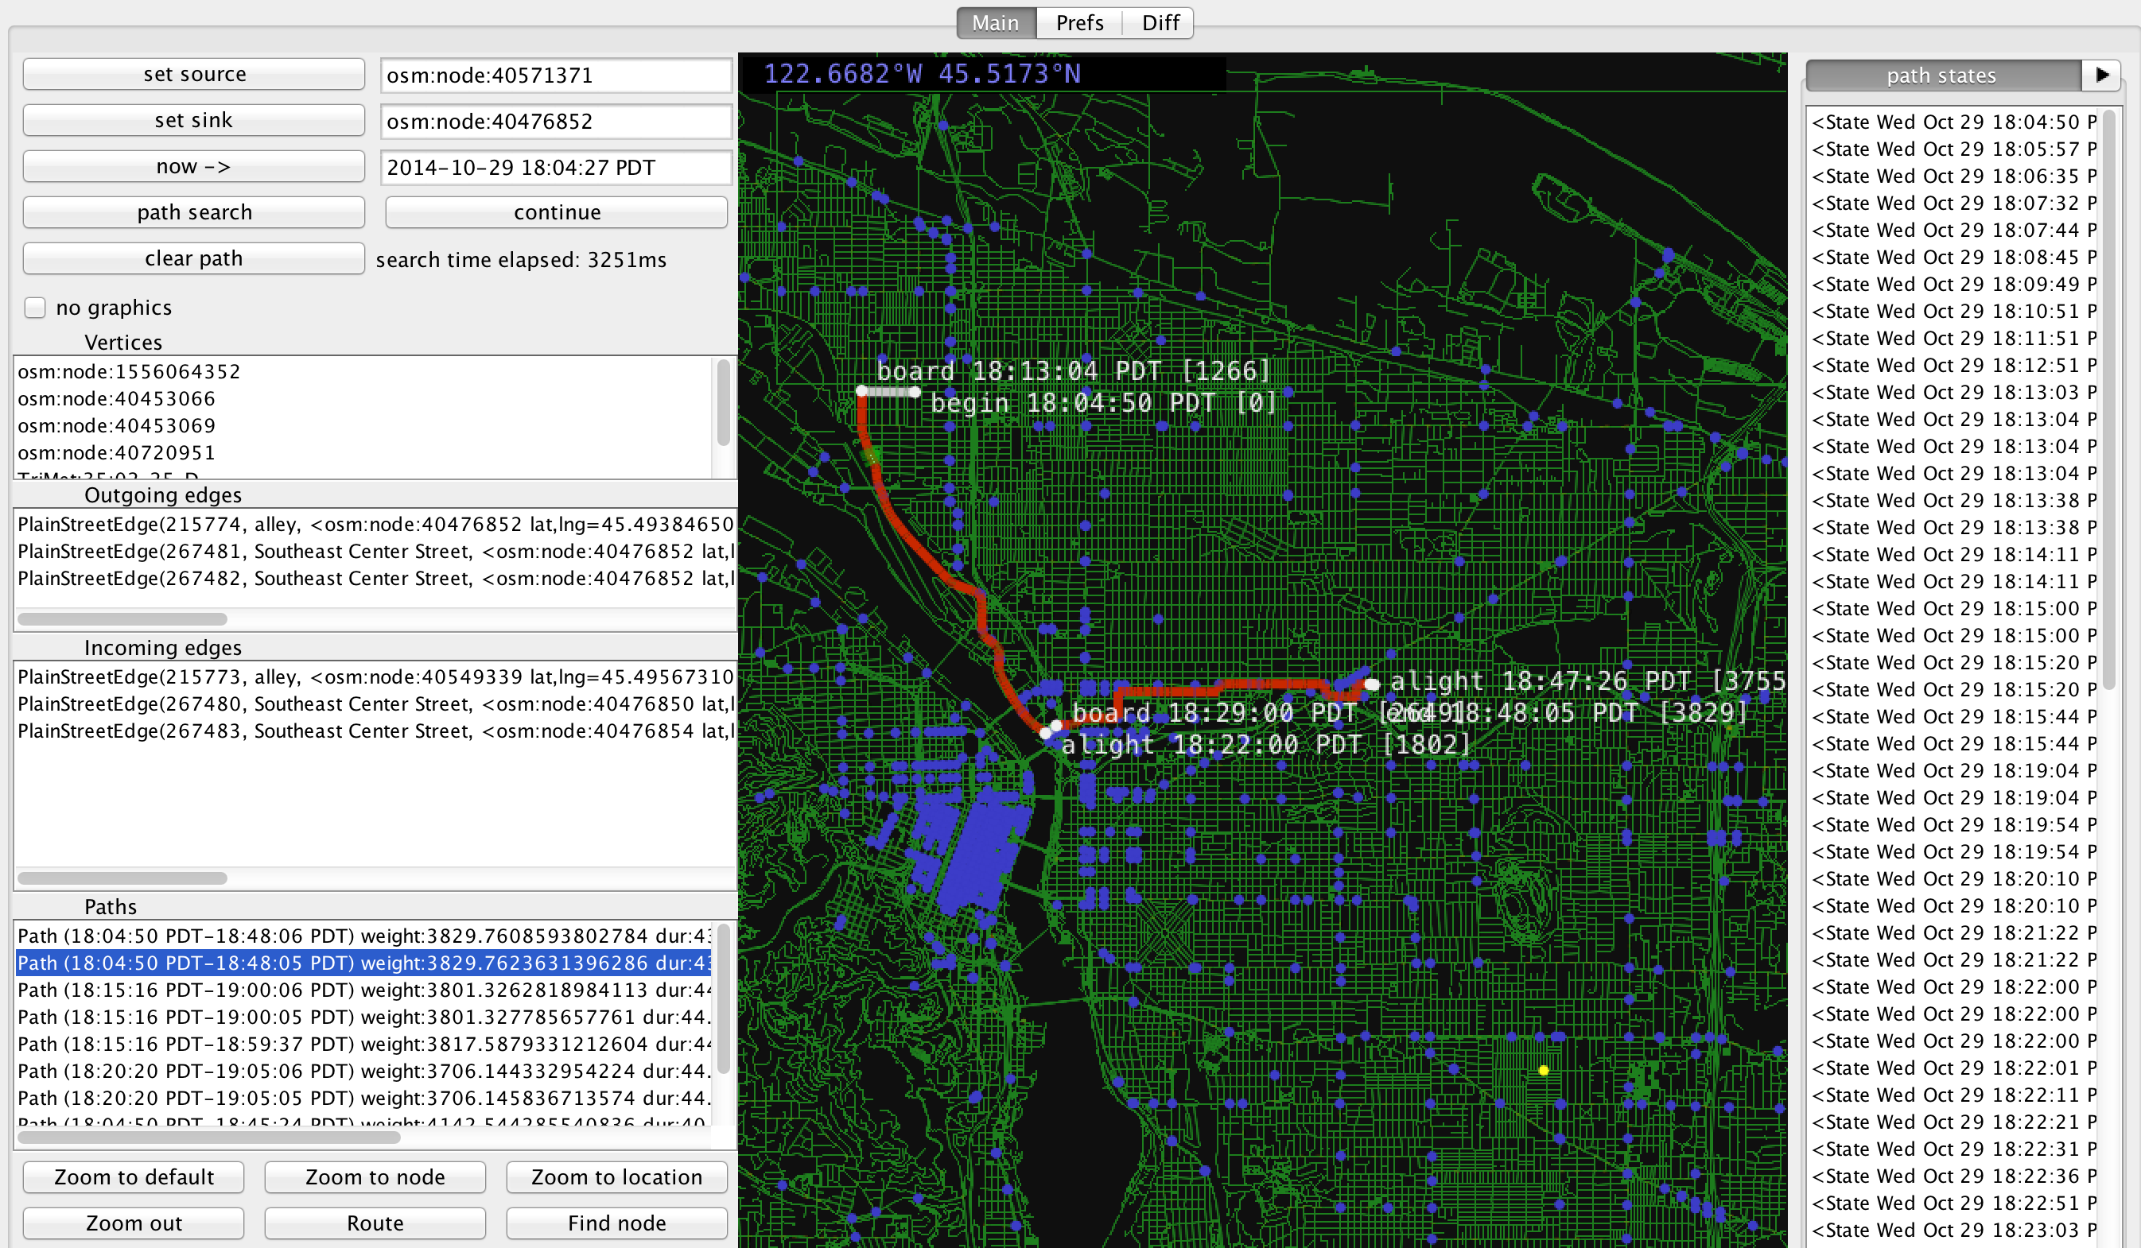Click Vertices list vertical scrollbar
Viewport: 2141px width, 1248px height.
pyautogui.click(x=723, y=403)
